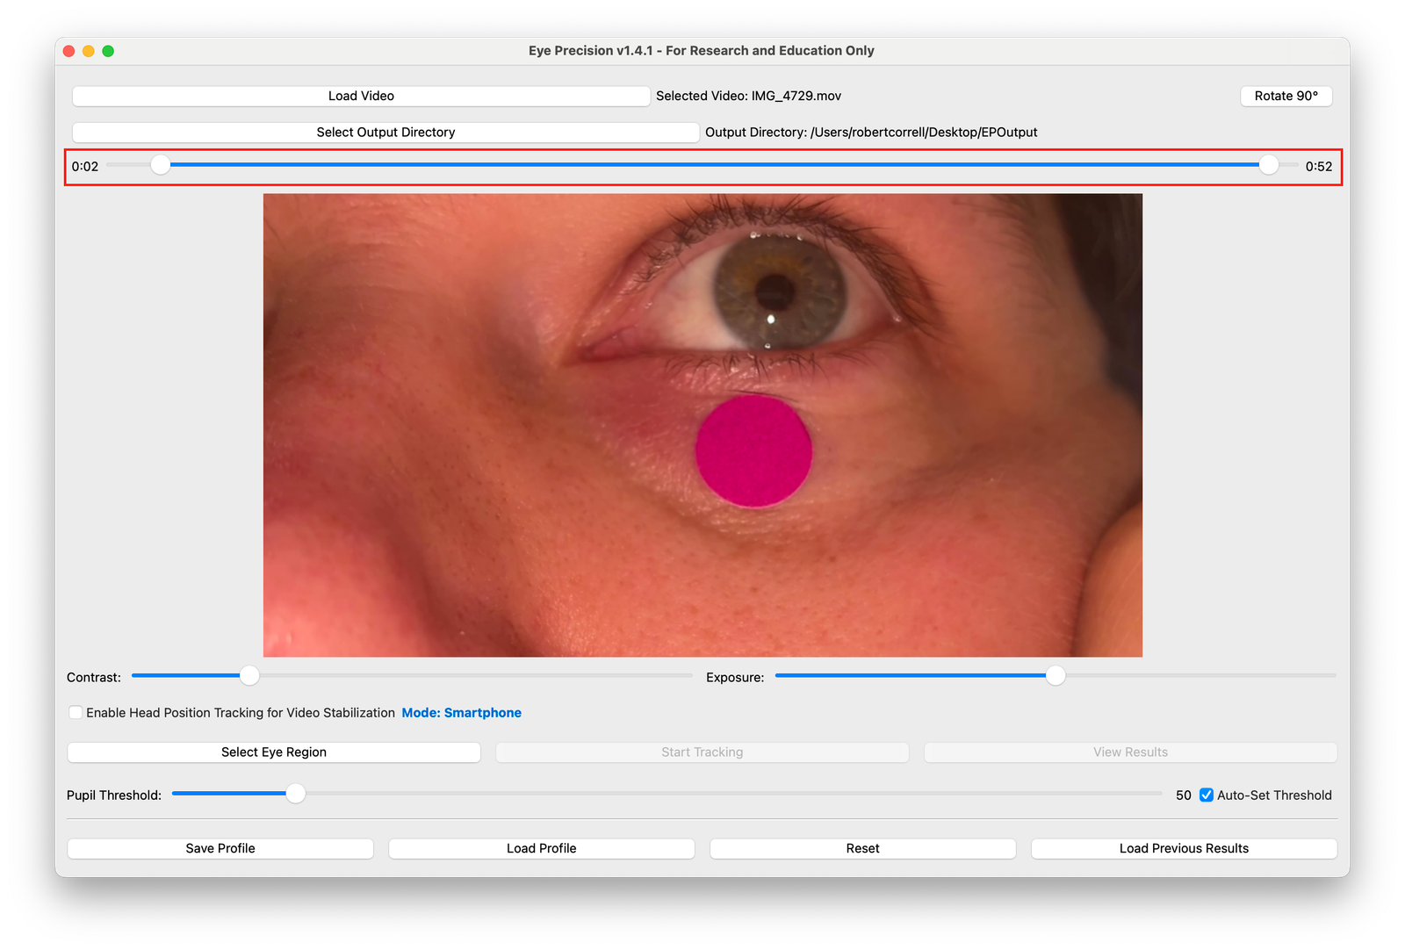The image size is (1405, 950).
Task: Click the Mode: Smartphone link
Action: click(x=461, y=713)
